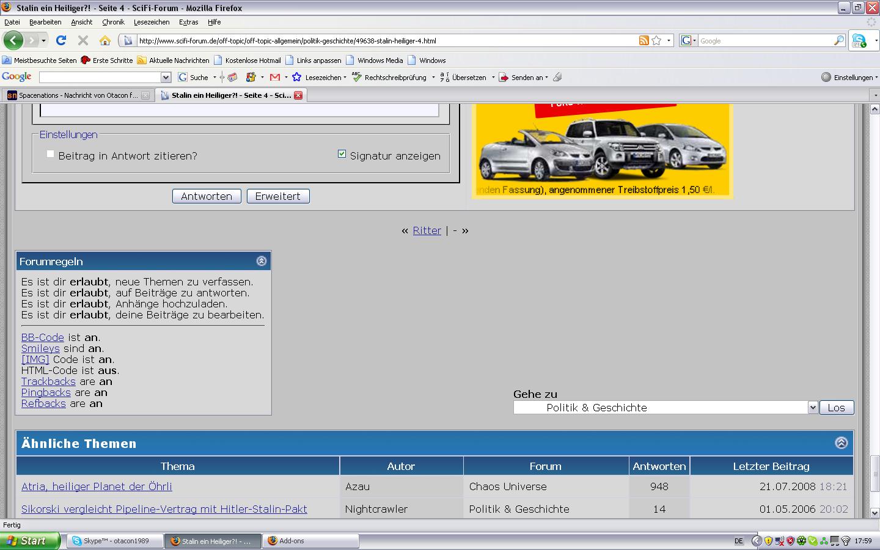880x550 pixels.
Task: Enable 'Beitrag in Antwort zitieren?' checkbox
Action: (51, 154)
